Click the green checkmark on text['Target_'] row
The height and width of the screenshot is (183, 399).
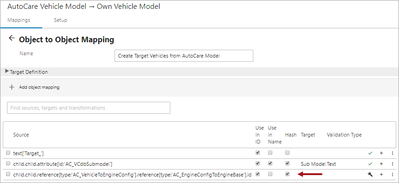click(370, 153)
